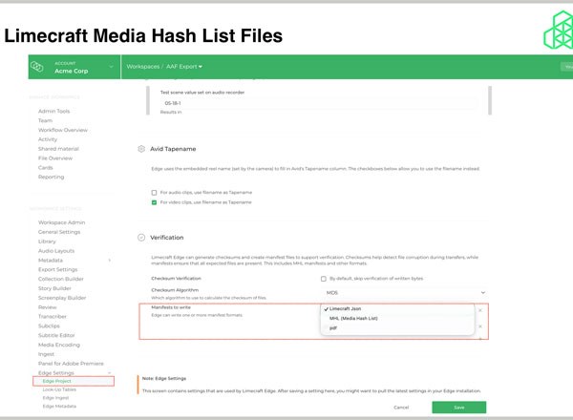The width and height of the screenshot is (573, 420).
Task: Open File Overview
Action: tap(55, 158)
